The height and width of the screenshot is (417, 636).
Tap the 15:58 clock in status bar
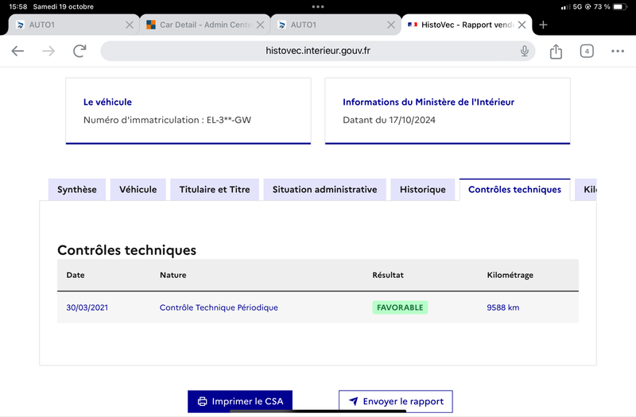pyautogui.click(x=17, y=6)
